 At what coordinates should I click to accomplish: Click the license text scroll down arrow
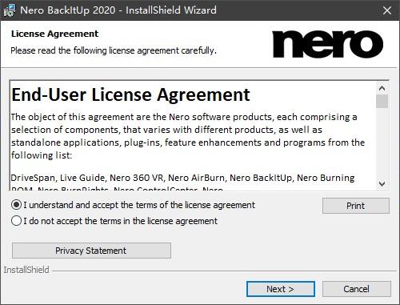click(x=382, y=184)
